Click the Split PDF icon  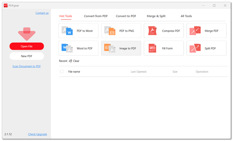[195, 48]
